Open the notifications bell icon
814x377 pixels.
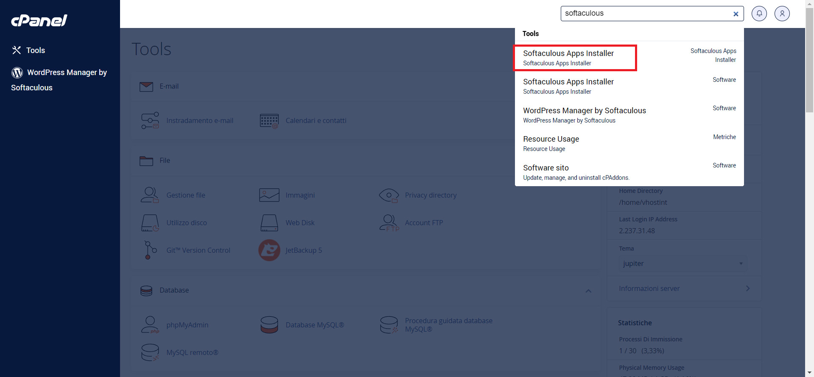[x=759, y=14]
